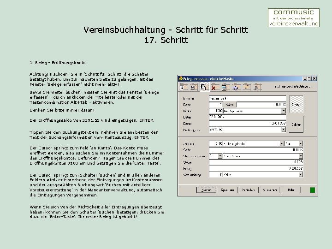Click the an Konto number field showing 9100

(x=215, y=144)
